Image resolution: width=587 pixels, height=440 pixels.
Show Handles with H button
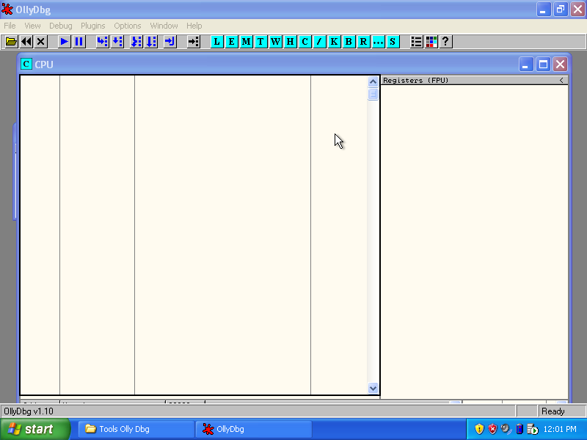(290, 42)
